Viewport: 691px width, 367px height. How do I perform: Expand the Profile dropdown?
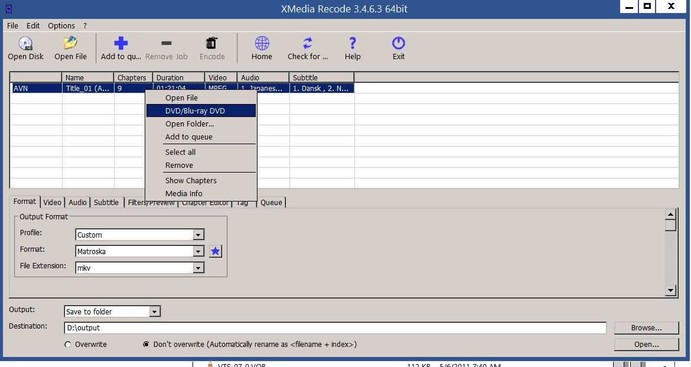pos(198,235)
